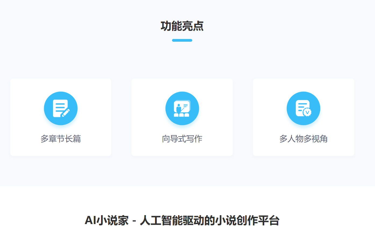Image resolution: width=375 pixels, height=227 pixels.
Task: Click the guided writing presenter icon
Action: click(x=182, y=108)
